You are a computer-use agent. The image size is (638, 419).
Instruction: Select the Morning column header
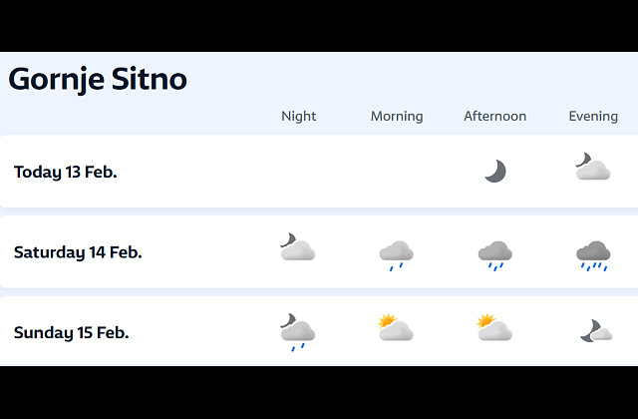click(x=397, y=117)
